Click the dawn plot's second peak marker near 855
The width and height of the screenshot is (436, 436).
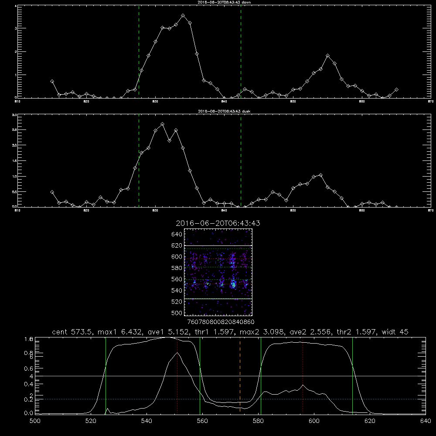click(327, 56)
